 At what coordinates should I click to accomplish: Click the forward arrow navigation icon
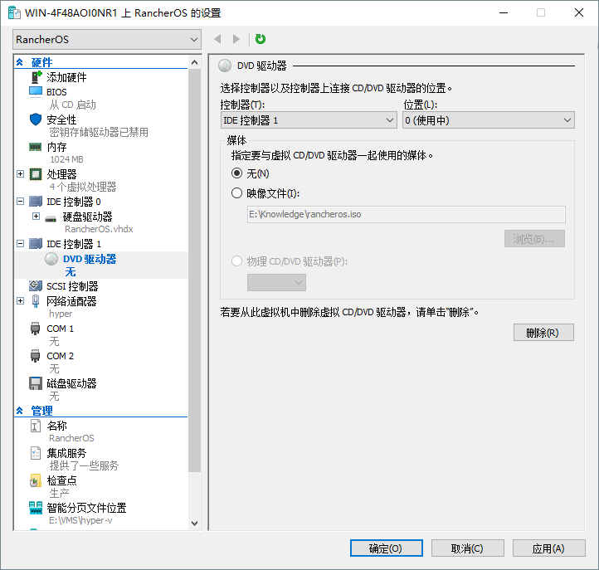(x=236, y=39)
